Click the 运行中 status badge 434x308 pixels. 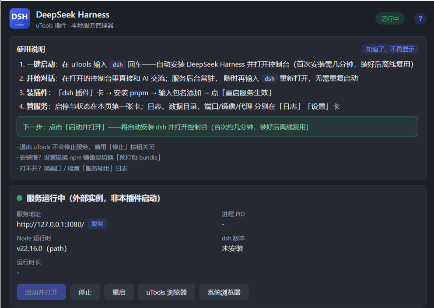click(x=390, y=18)
